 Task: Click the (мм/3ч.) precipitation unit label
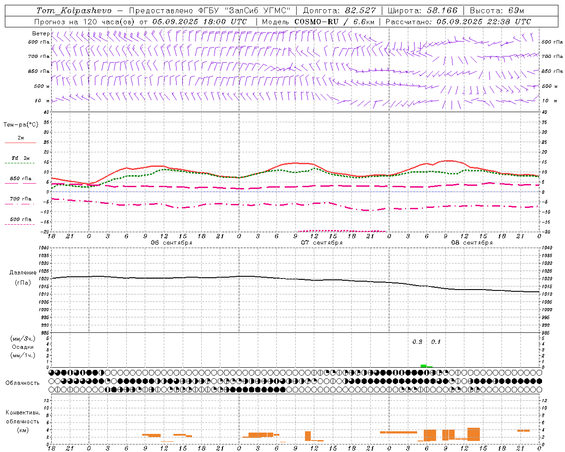(23, 339)
